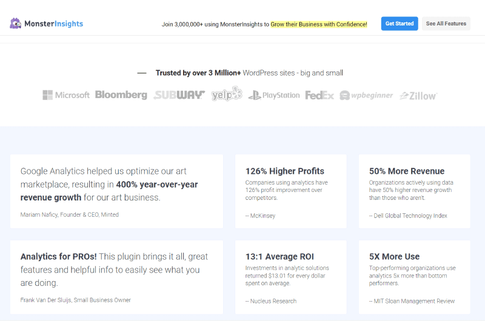The height and width of the screenshot is (321, 485).
Task: Select the highlighted 'Grow their Business with Confidence!' text
Action: pyautogui.click(x=319, y=24)
